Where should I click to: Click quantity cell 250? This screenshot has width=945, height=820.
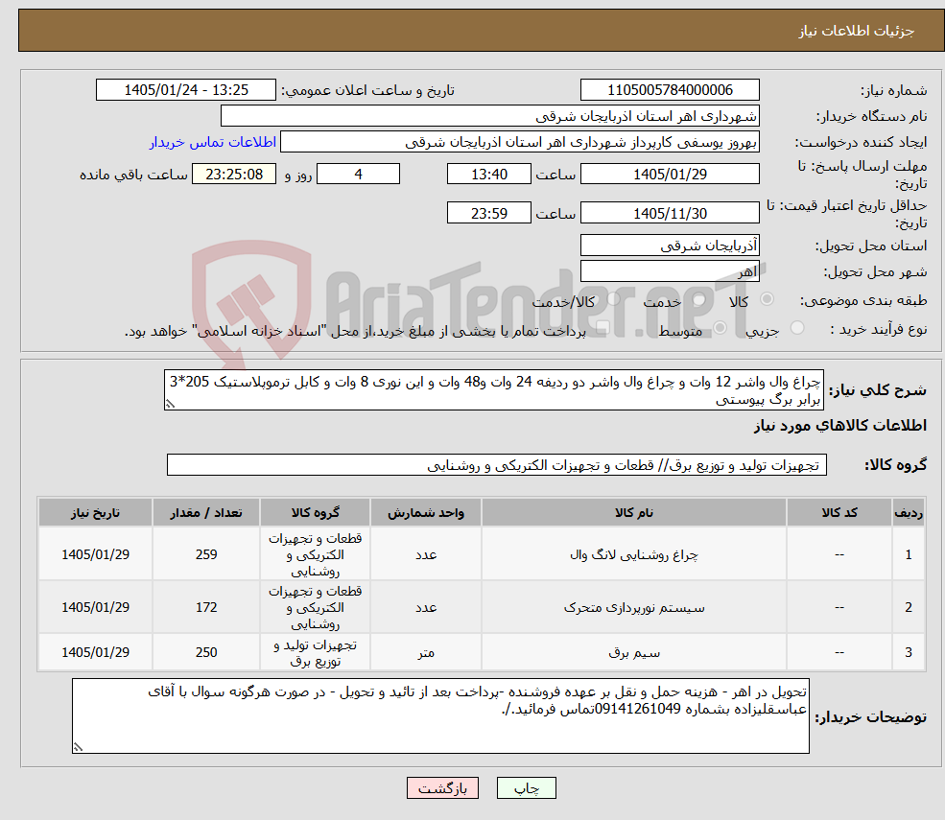206,652
